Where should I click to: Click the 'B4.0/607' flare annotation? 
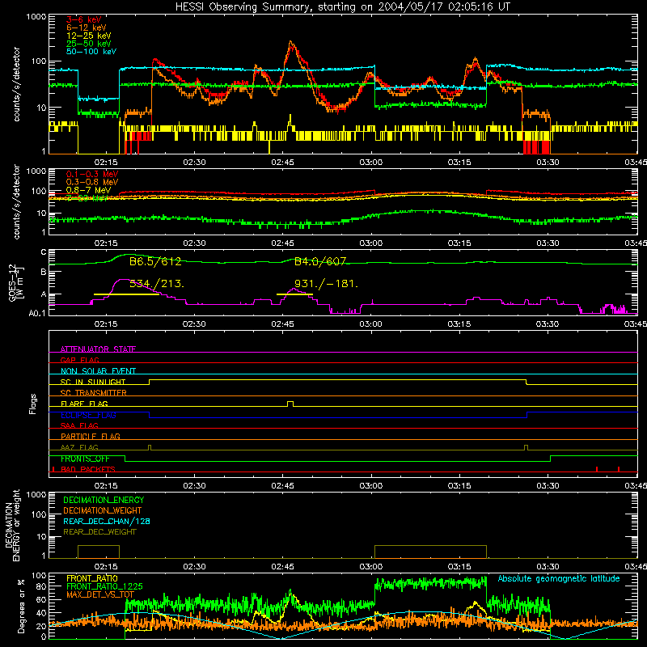pyautogui.click(x=320, y=261)
